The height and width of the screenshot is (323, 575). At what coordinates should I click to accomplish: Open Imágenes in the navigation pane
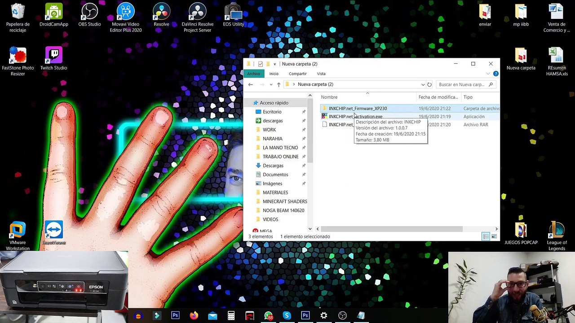pyautogui.click(x=273, y=183)
